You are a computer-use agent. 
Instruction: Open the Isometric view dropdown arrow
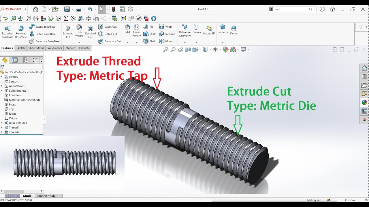coord(223,43)
